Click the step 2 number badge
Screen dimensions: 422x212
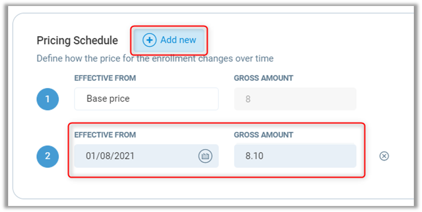[x=48, y=156]
